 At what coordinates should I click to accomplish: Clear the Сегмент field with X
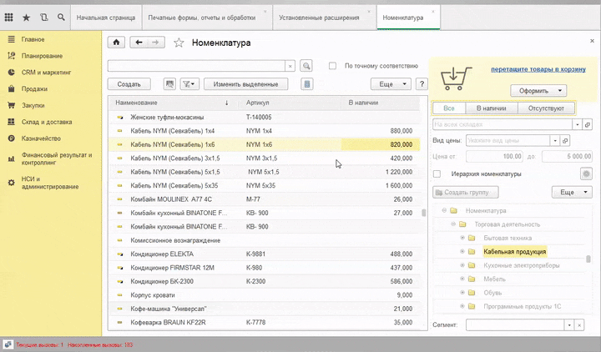(x=579, y=324)
